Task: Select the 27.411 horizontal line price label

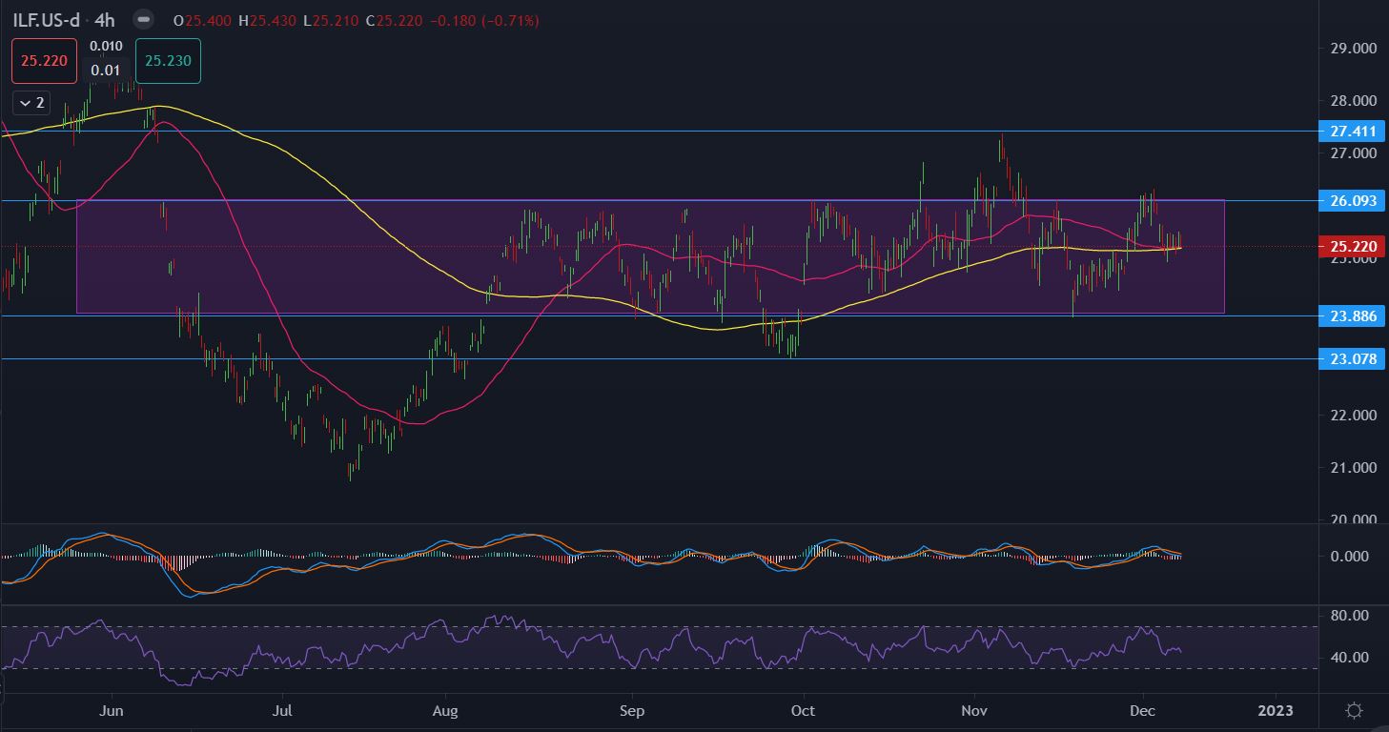Action: 1351,131
